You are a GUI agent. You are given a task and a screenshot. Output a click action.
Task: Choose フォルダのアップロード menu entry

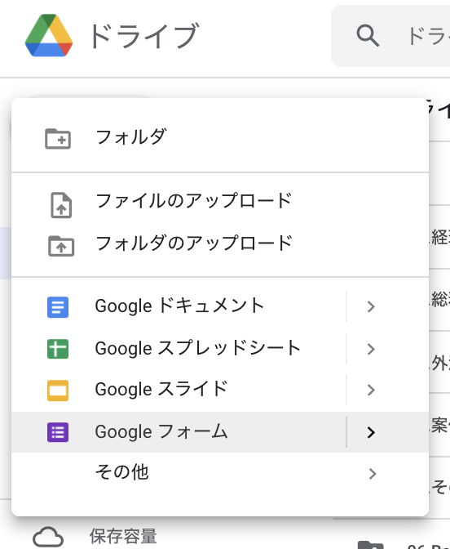click(220, 243)
